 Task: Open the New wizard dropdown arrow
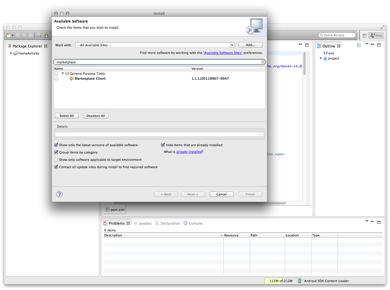[13, 36]
